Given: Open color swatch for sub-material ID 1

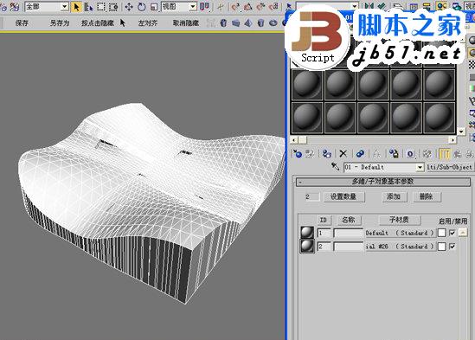Looking at the screenshot, I should click(441, 233).
